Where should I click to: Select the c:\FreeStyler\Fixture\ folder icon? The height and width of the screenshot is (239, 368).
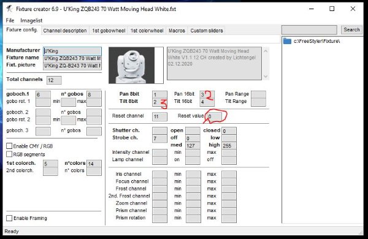coord(287,41)
